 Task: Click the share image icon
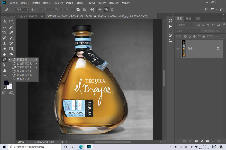tap(222, 9)
